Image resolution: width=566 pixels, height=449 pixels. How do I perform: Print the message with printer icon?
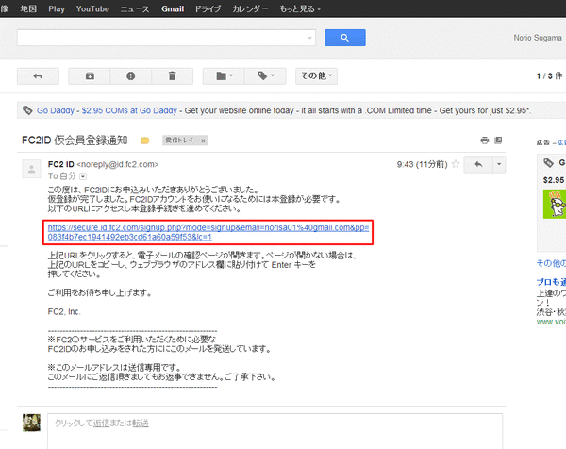tap(485, 140)
